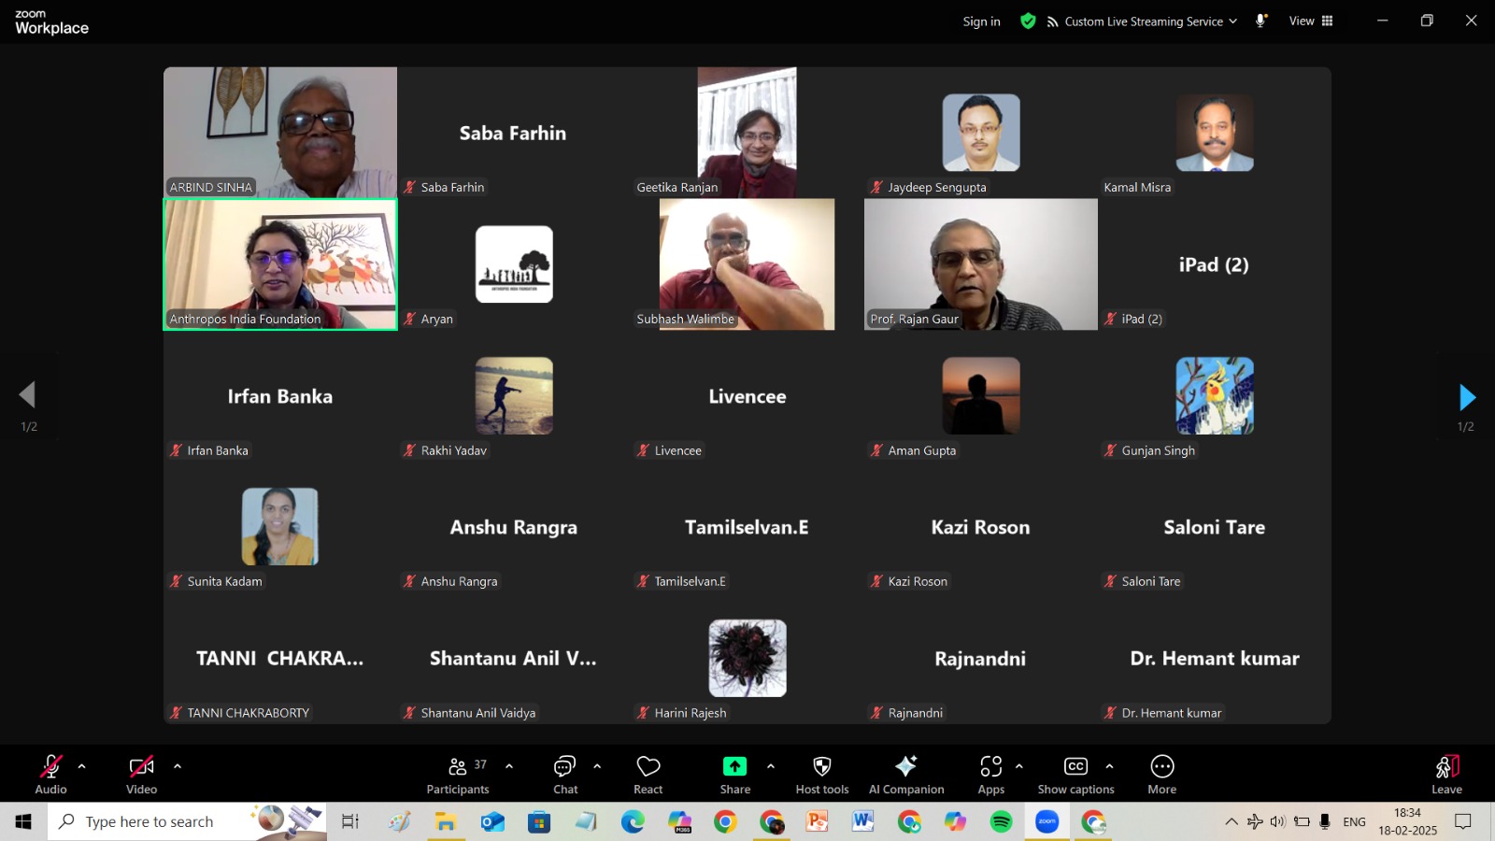Viewport: 1495px width, 841px height.
Task: Launch AI Companion
Action: coord(906,775)
